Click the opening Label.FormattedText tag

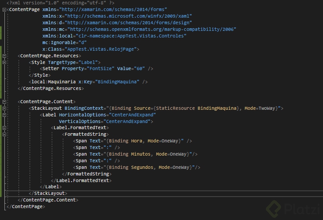coord(80,128)
